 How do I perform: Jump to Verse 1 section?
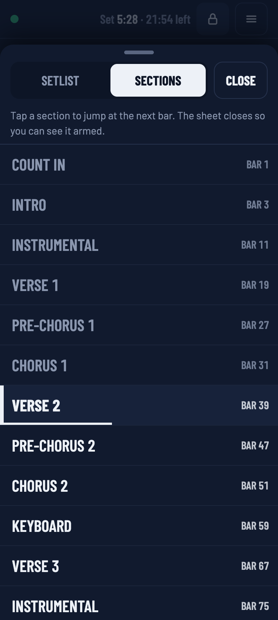click(x=139, y=285)
